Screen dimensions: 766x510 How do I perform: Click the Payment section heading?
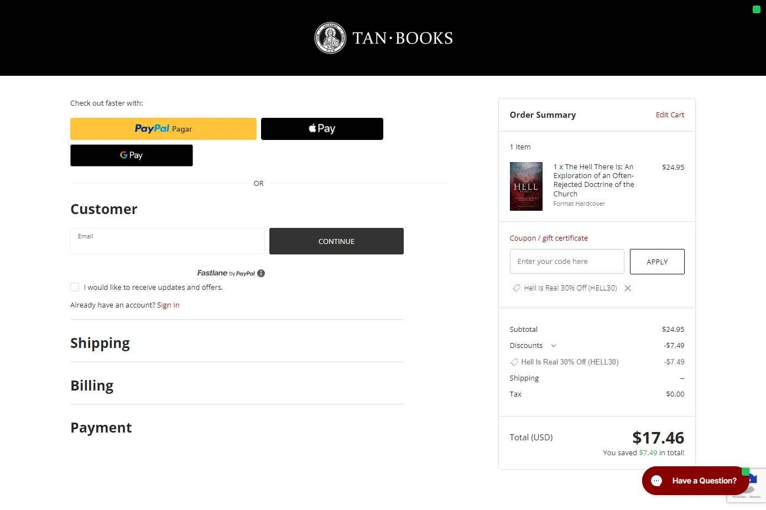(101, 428)
